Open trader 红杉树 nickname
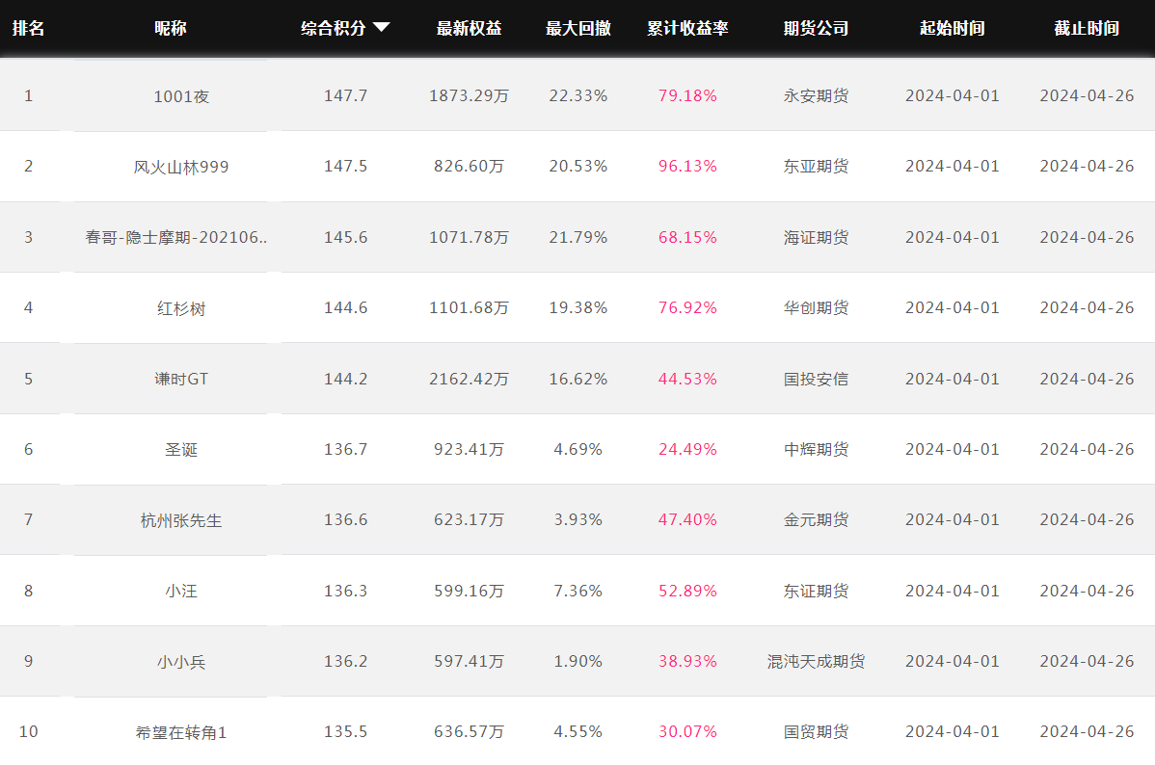1155x765 pixels. (x=181, y=308)
